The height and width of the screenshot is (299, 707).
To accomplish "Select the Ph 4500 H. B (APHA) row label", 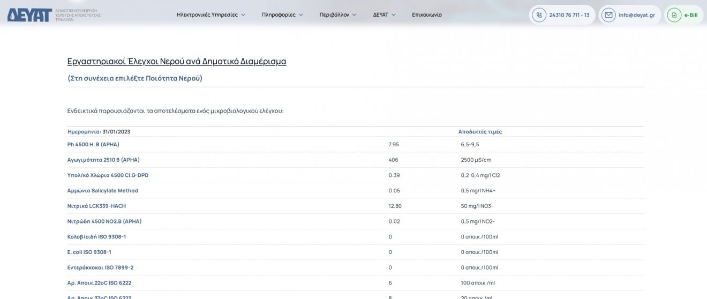I will pos(93,145).
